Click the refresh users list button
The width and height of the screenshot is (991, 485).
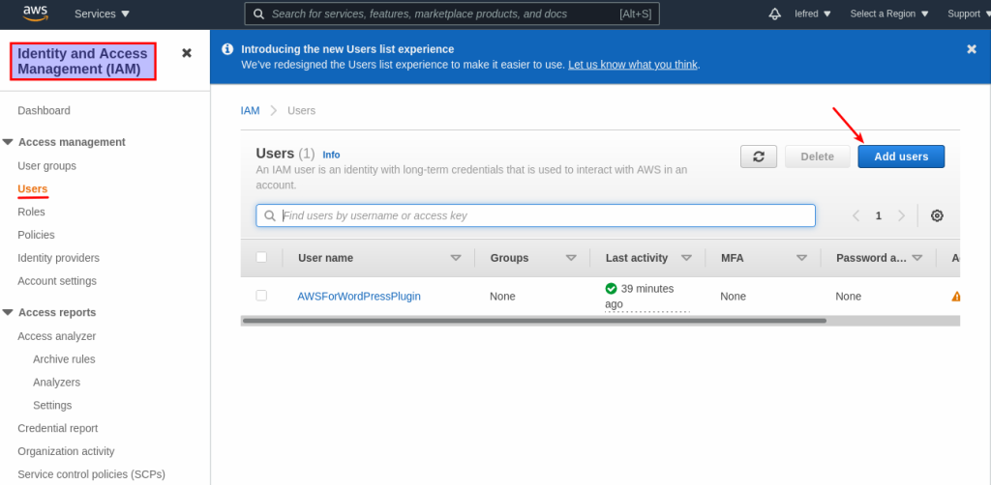coord(759,157)
